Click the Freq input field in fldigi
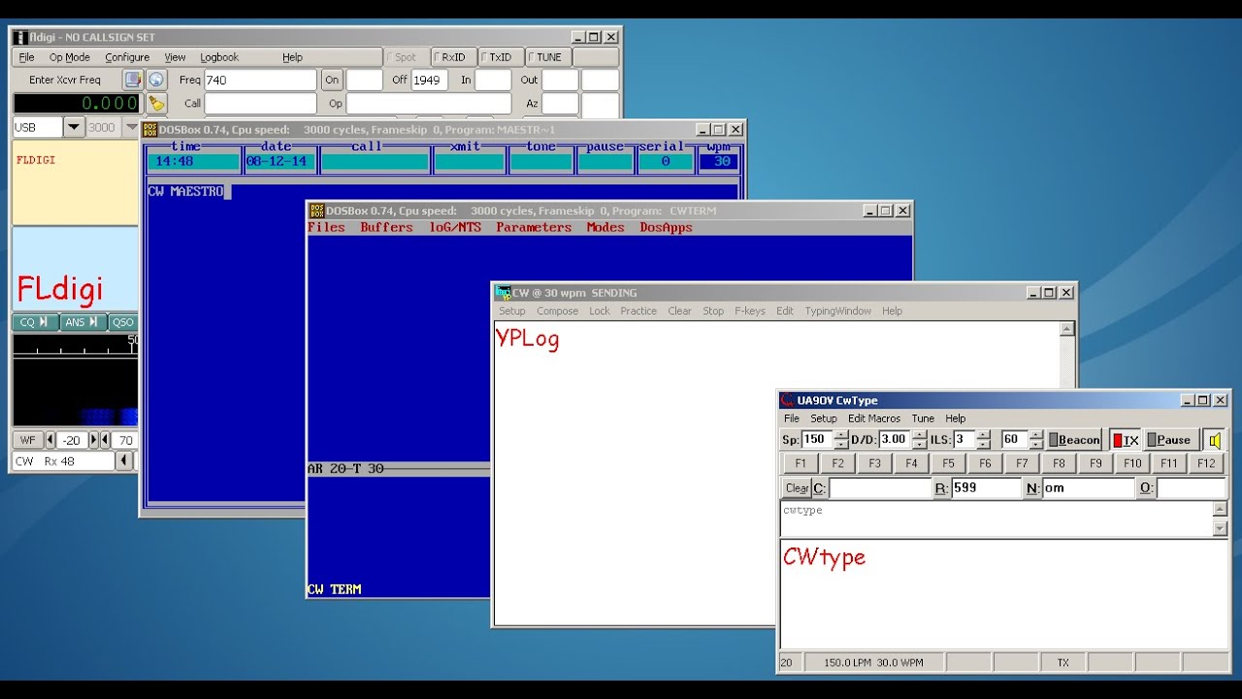Screen dimensions: 1242x699 pos(260,80)
